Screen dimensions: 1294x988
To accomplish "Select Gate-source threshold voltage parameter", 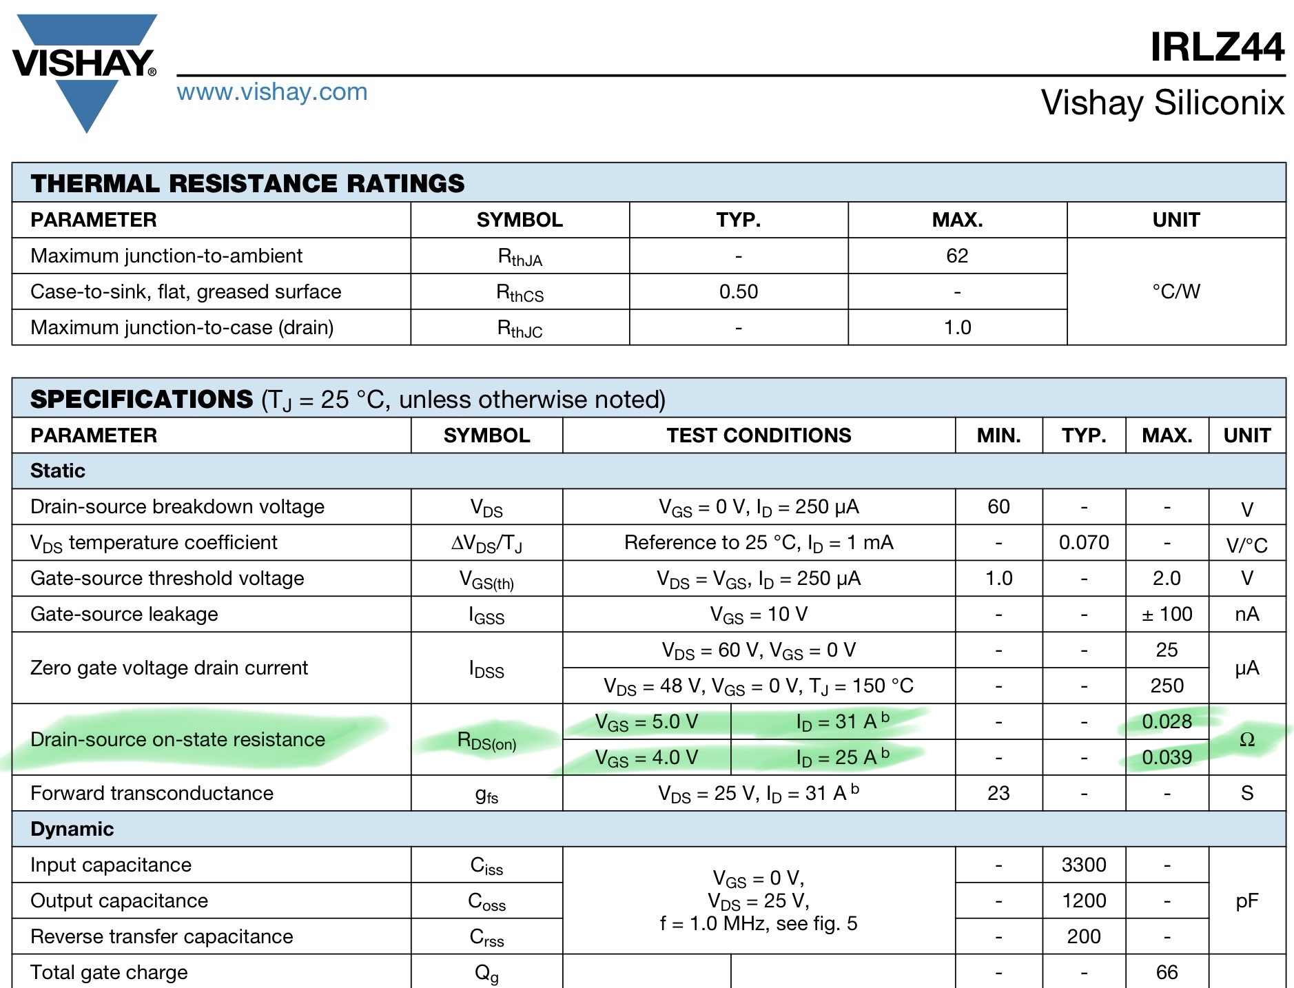I will pos(167,578).
